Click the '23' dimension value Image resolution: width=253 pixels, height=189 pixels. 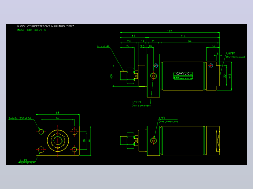(127, 46)
